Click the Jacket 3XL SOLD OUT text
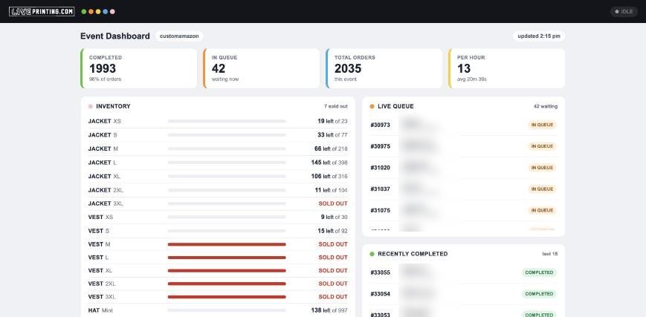Screen dimensions: 646x317 click(333, 203)
